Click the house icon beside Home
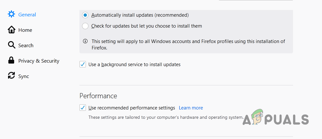This screenshot has height=139, width=322. click(x=12, y=30)
